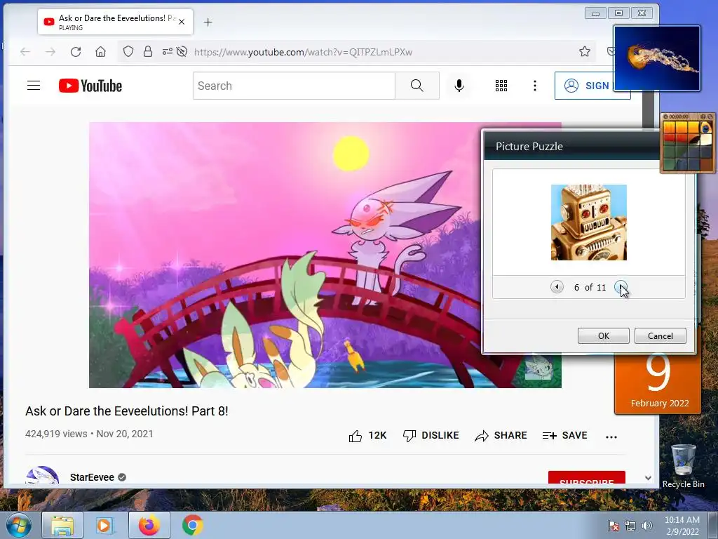718x539 pixels.
Task: Click the video title text
Action: click(x=126, y=411)
